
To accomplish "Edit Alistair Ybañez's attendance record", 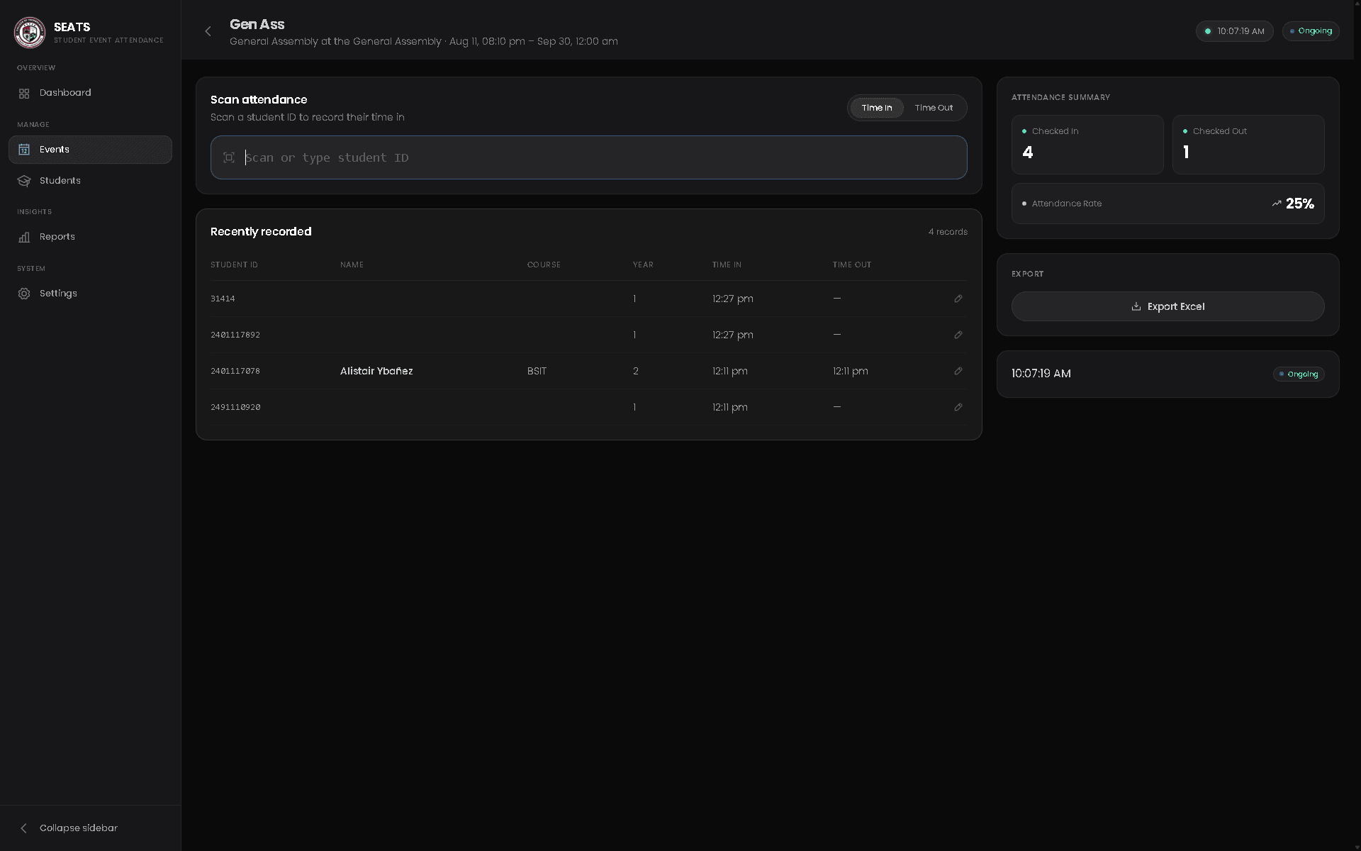I will 958,371.
